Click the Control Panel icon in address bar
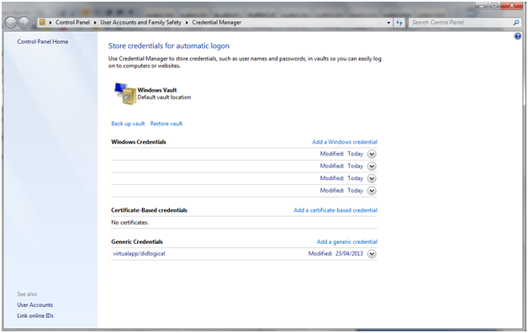Image resolution: width=528 pixels, height=333 pixels. [x=42, y=22]
